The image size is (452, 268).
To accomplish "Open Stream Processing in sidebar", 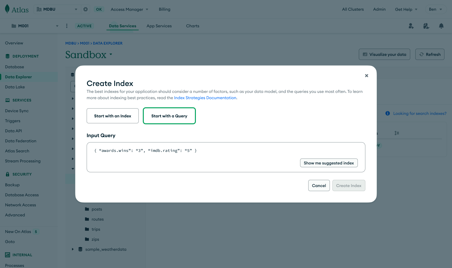I will coord(23,161).
